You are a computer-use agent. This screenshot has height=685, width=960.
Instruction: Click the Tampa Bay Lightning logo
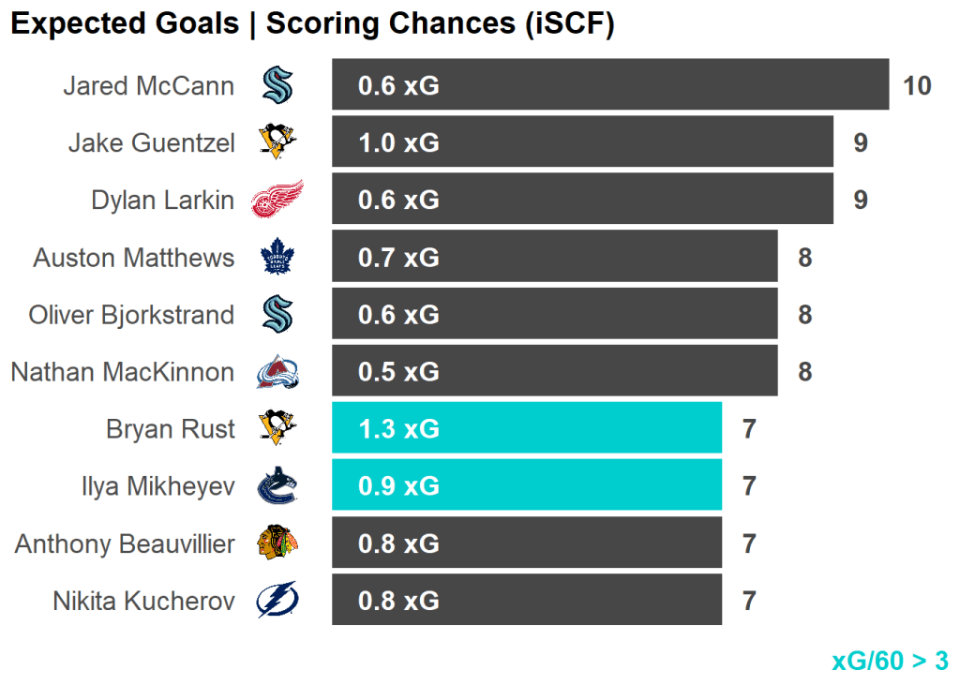277,600
